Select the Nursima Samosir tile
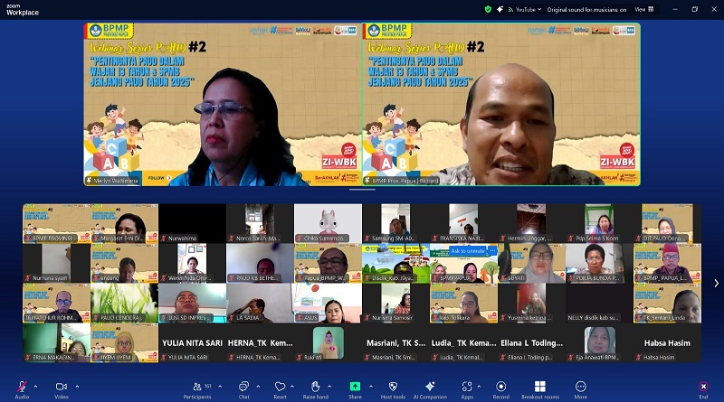The width and height of the screenshot is (724, 402). 395,304
